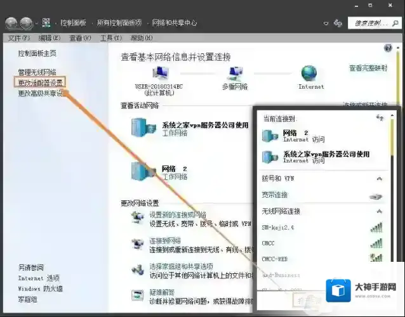Collapse the 拨号和 VPN section

(380, 179)
